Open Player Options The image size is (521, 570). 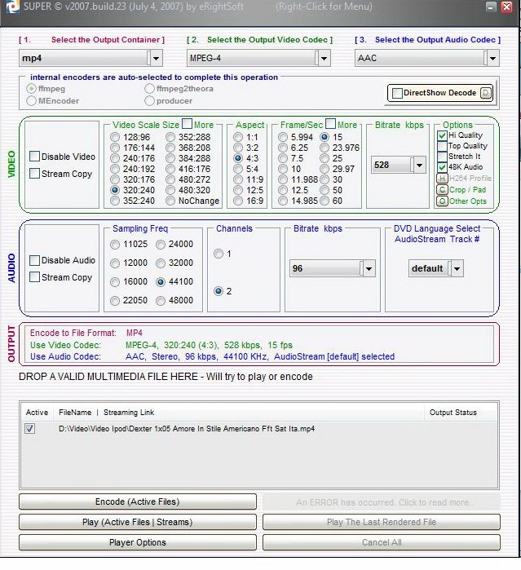click(137, 542)
